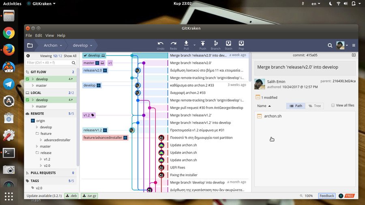
Task: Click the filter search magnifier icon
Action: coord(73,63)
